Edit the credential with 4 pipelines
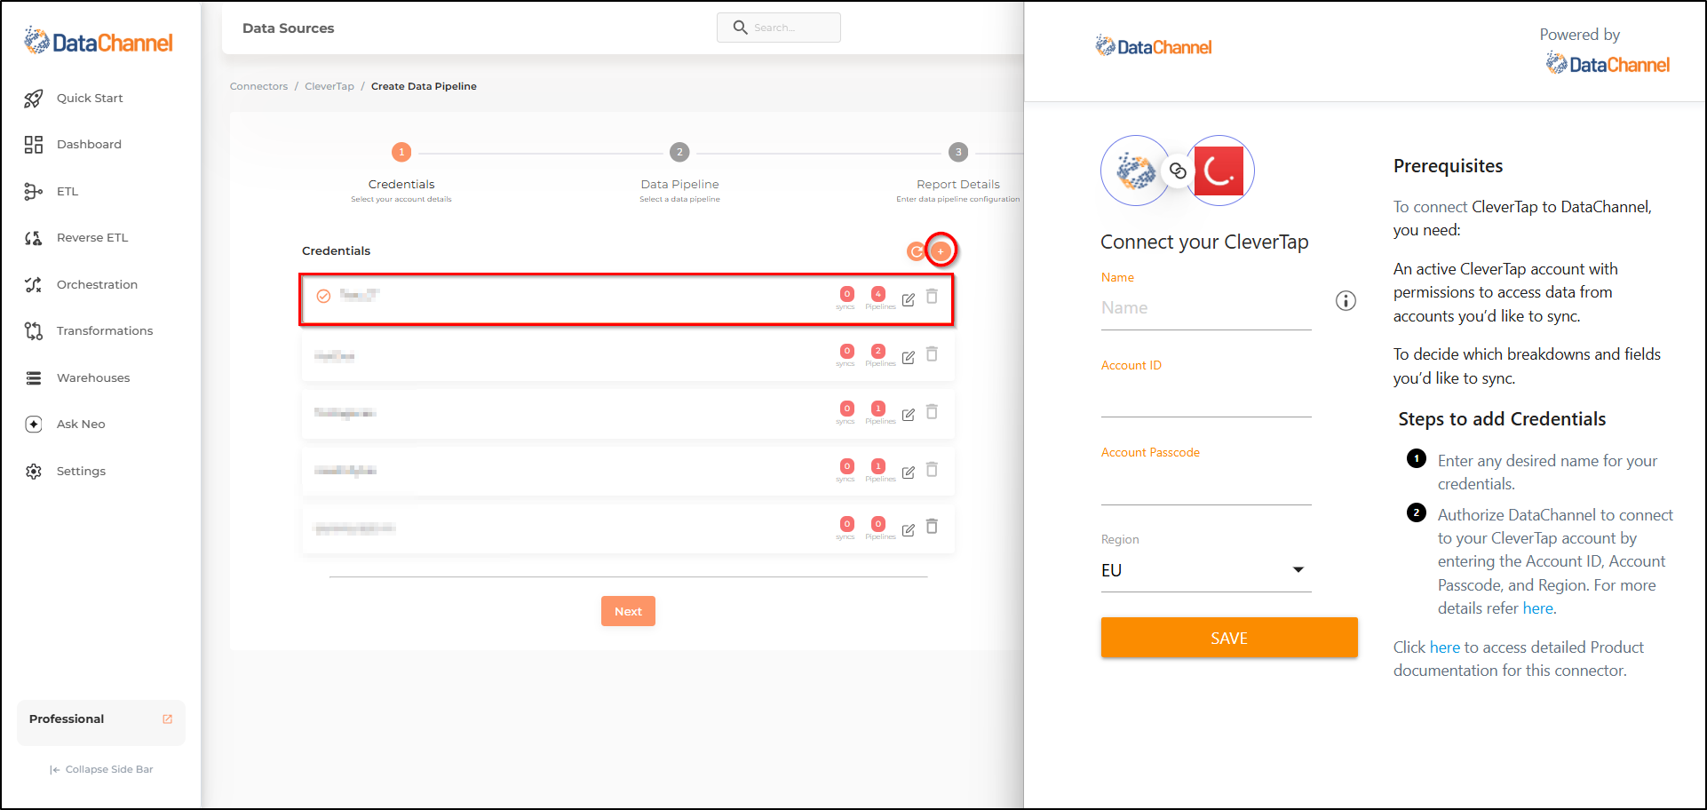Screen dimensions: 1707x810 pyautogui.click(x=909, y=300)
